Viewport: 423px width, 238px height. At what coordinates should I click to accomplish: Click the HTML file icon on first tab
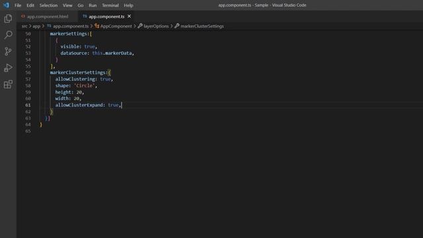pyautogui.click(x=23, y=17)
